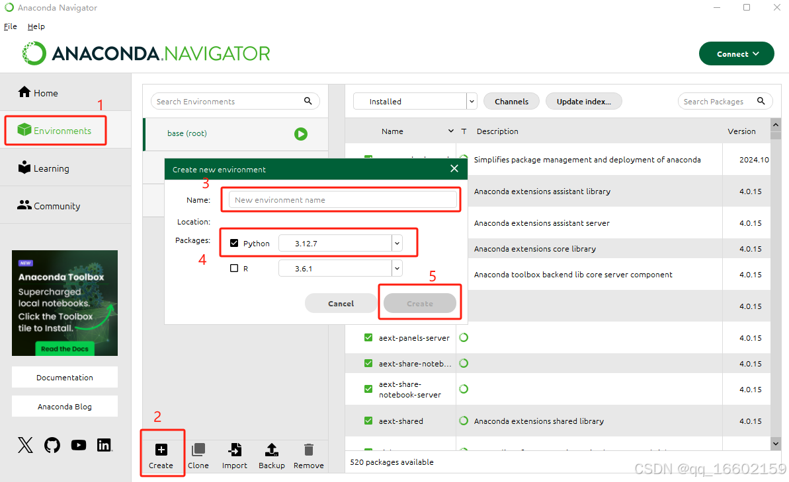
Task: Click 'Anaconda extensions assistant library' description
Action: (542, 191)
